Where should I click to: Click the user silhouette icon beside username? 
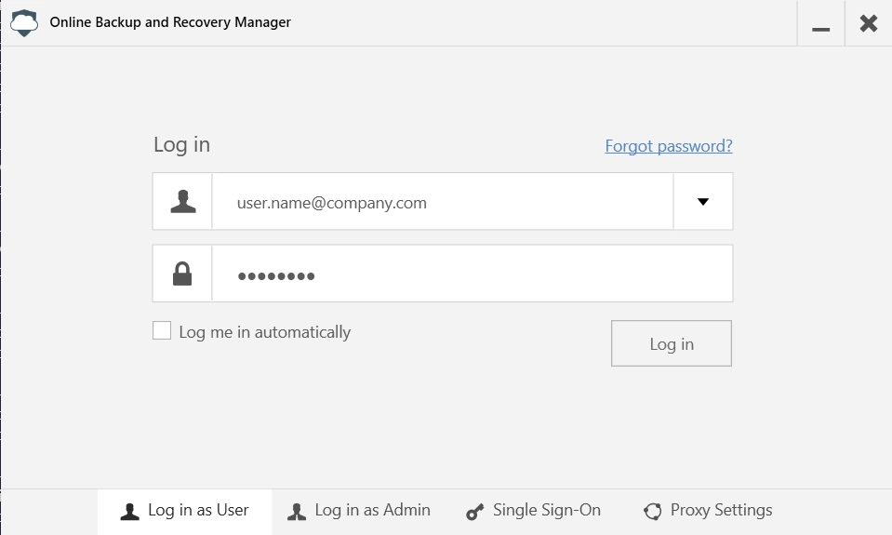(x=183, y=202)
